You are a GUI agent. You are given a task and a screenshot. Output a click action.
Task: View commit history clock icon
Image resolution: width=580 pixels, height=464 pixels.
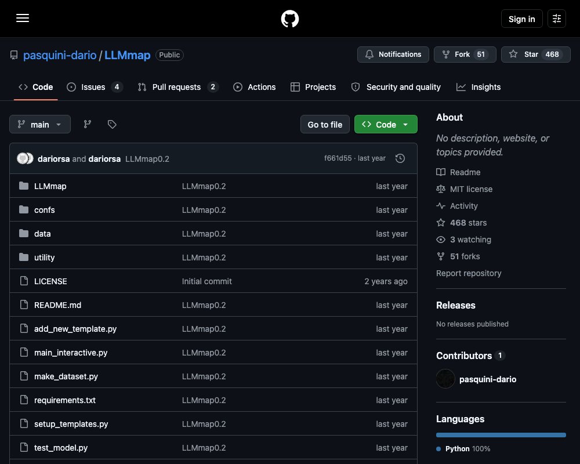pos(400,158)
